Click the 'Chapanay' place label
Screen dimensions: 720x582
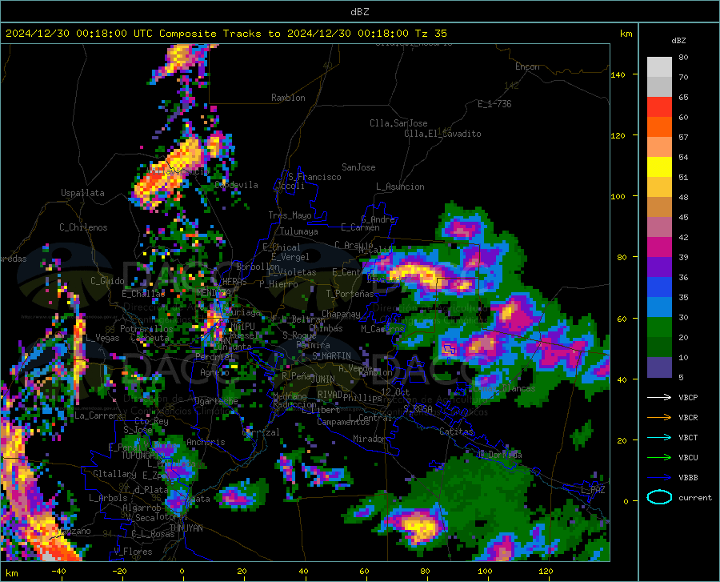tap(341, 314)
